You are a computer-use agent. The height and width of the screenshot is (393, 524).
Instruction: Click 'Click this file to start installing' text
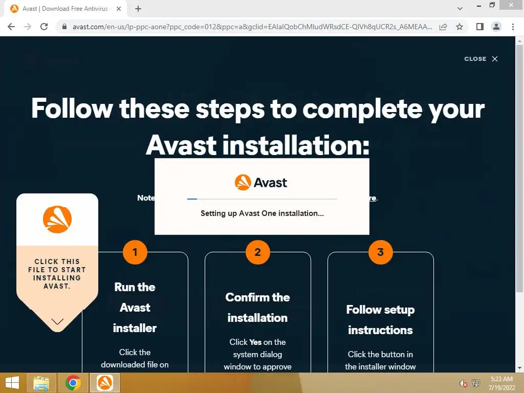[x=57, y=274]
